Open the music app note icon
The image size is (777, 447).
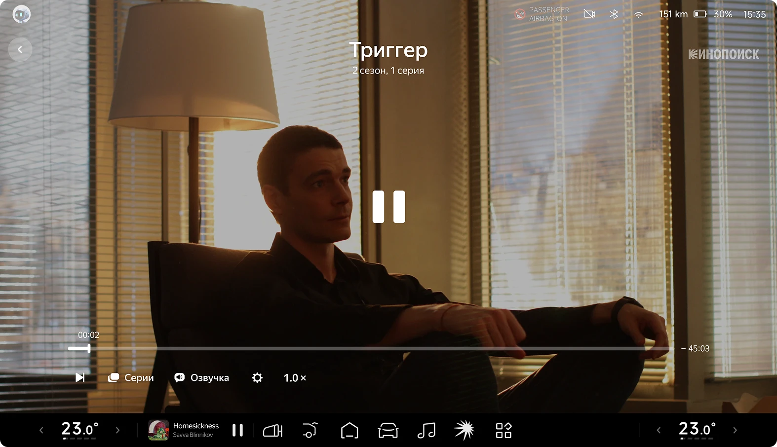point(427,430)
